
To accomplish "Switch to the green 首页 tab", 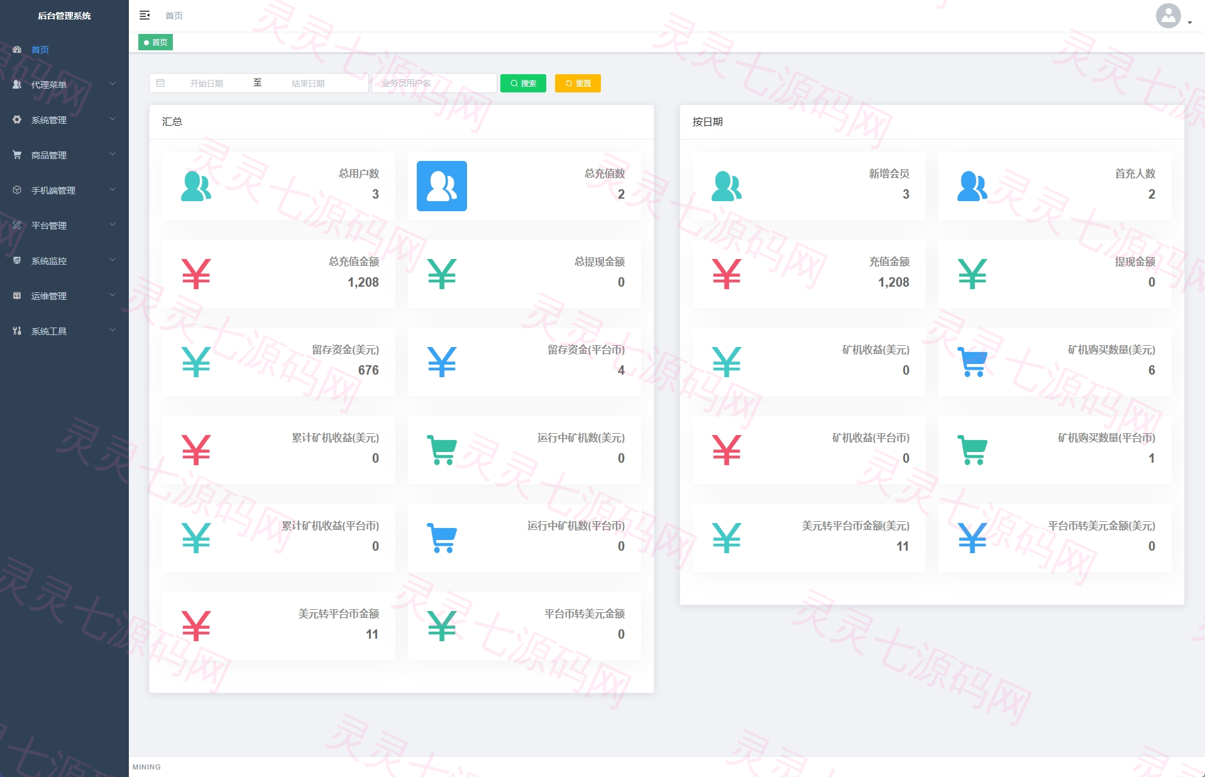I will coord(155,42).
